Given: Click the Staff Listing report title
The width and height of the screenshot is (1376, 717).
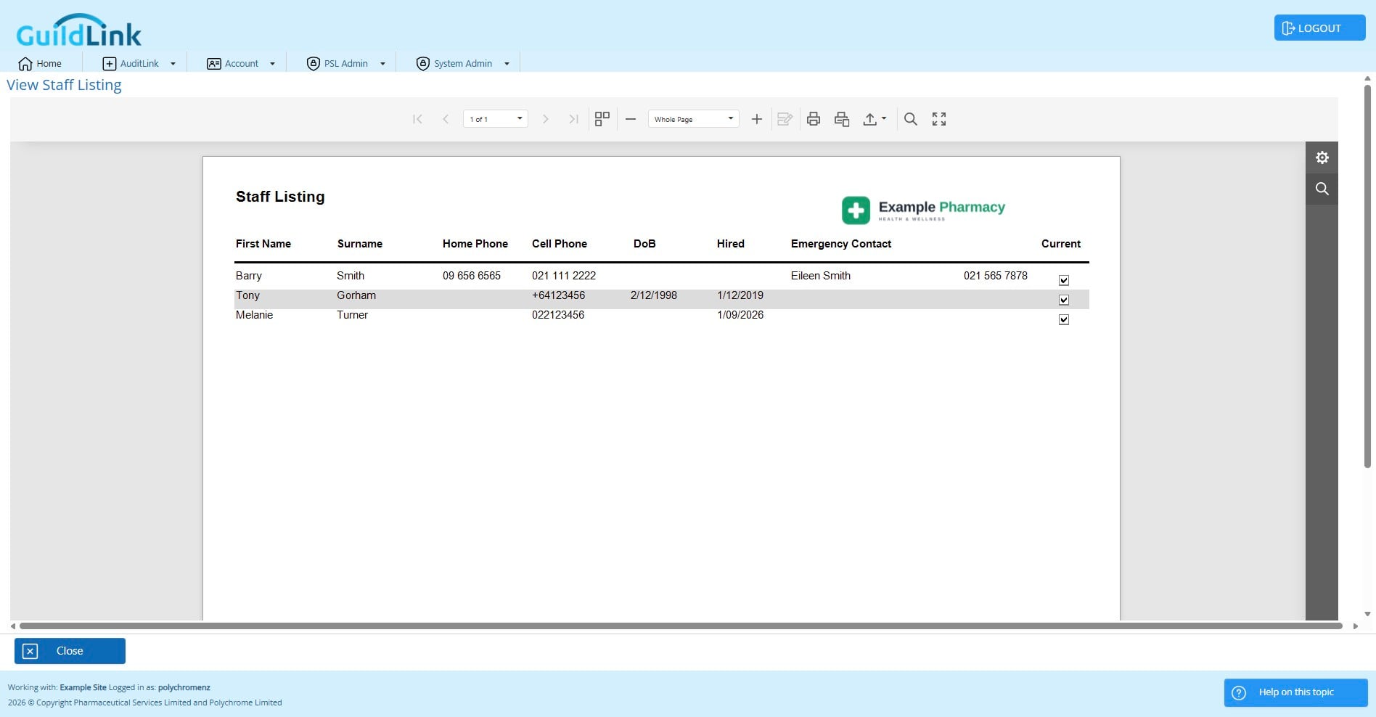Looking at the screenshot, I should pyautogui.click(x=280, y=197).
